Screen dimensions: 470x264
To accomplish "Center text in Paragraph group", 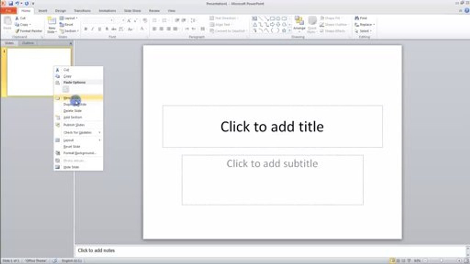I will pyautogui.click(x=162, y=29).
